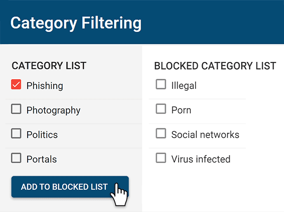Image resolution: width=284 pixels, height=212 pixels.
Task: Check the Portals checkbox
Action: point(16,158)
